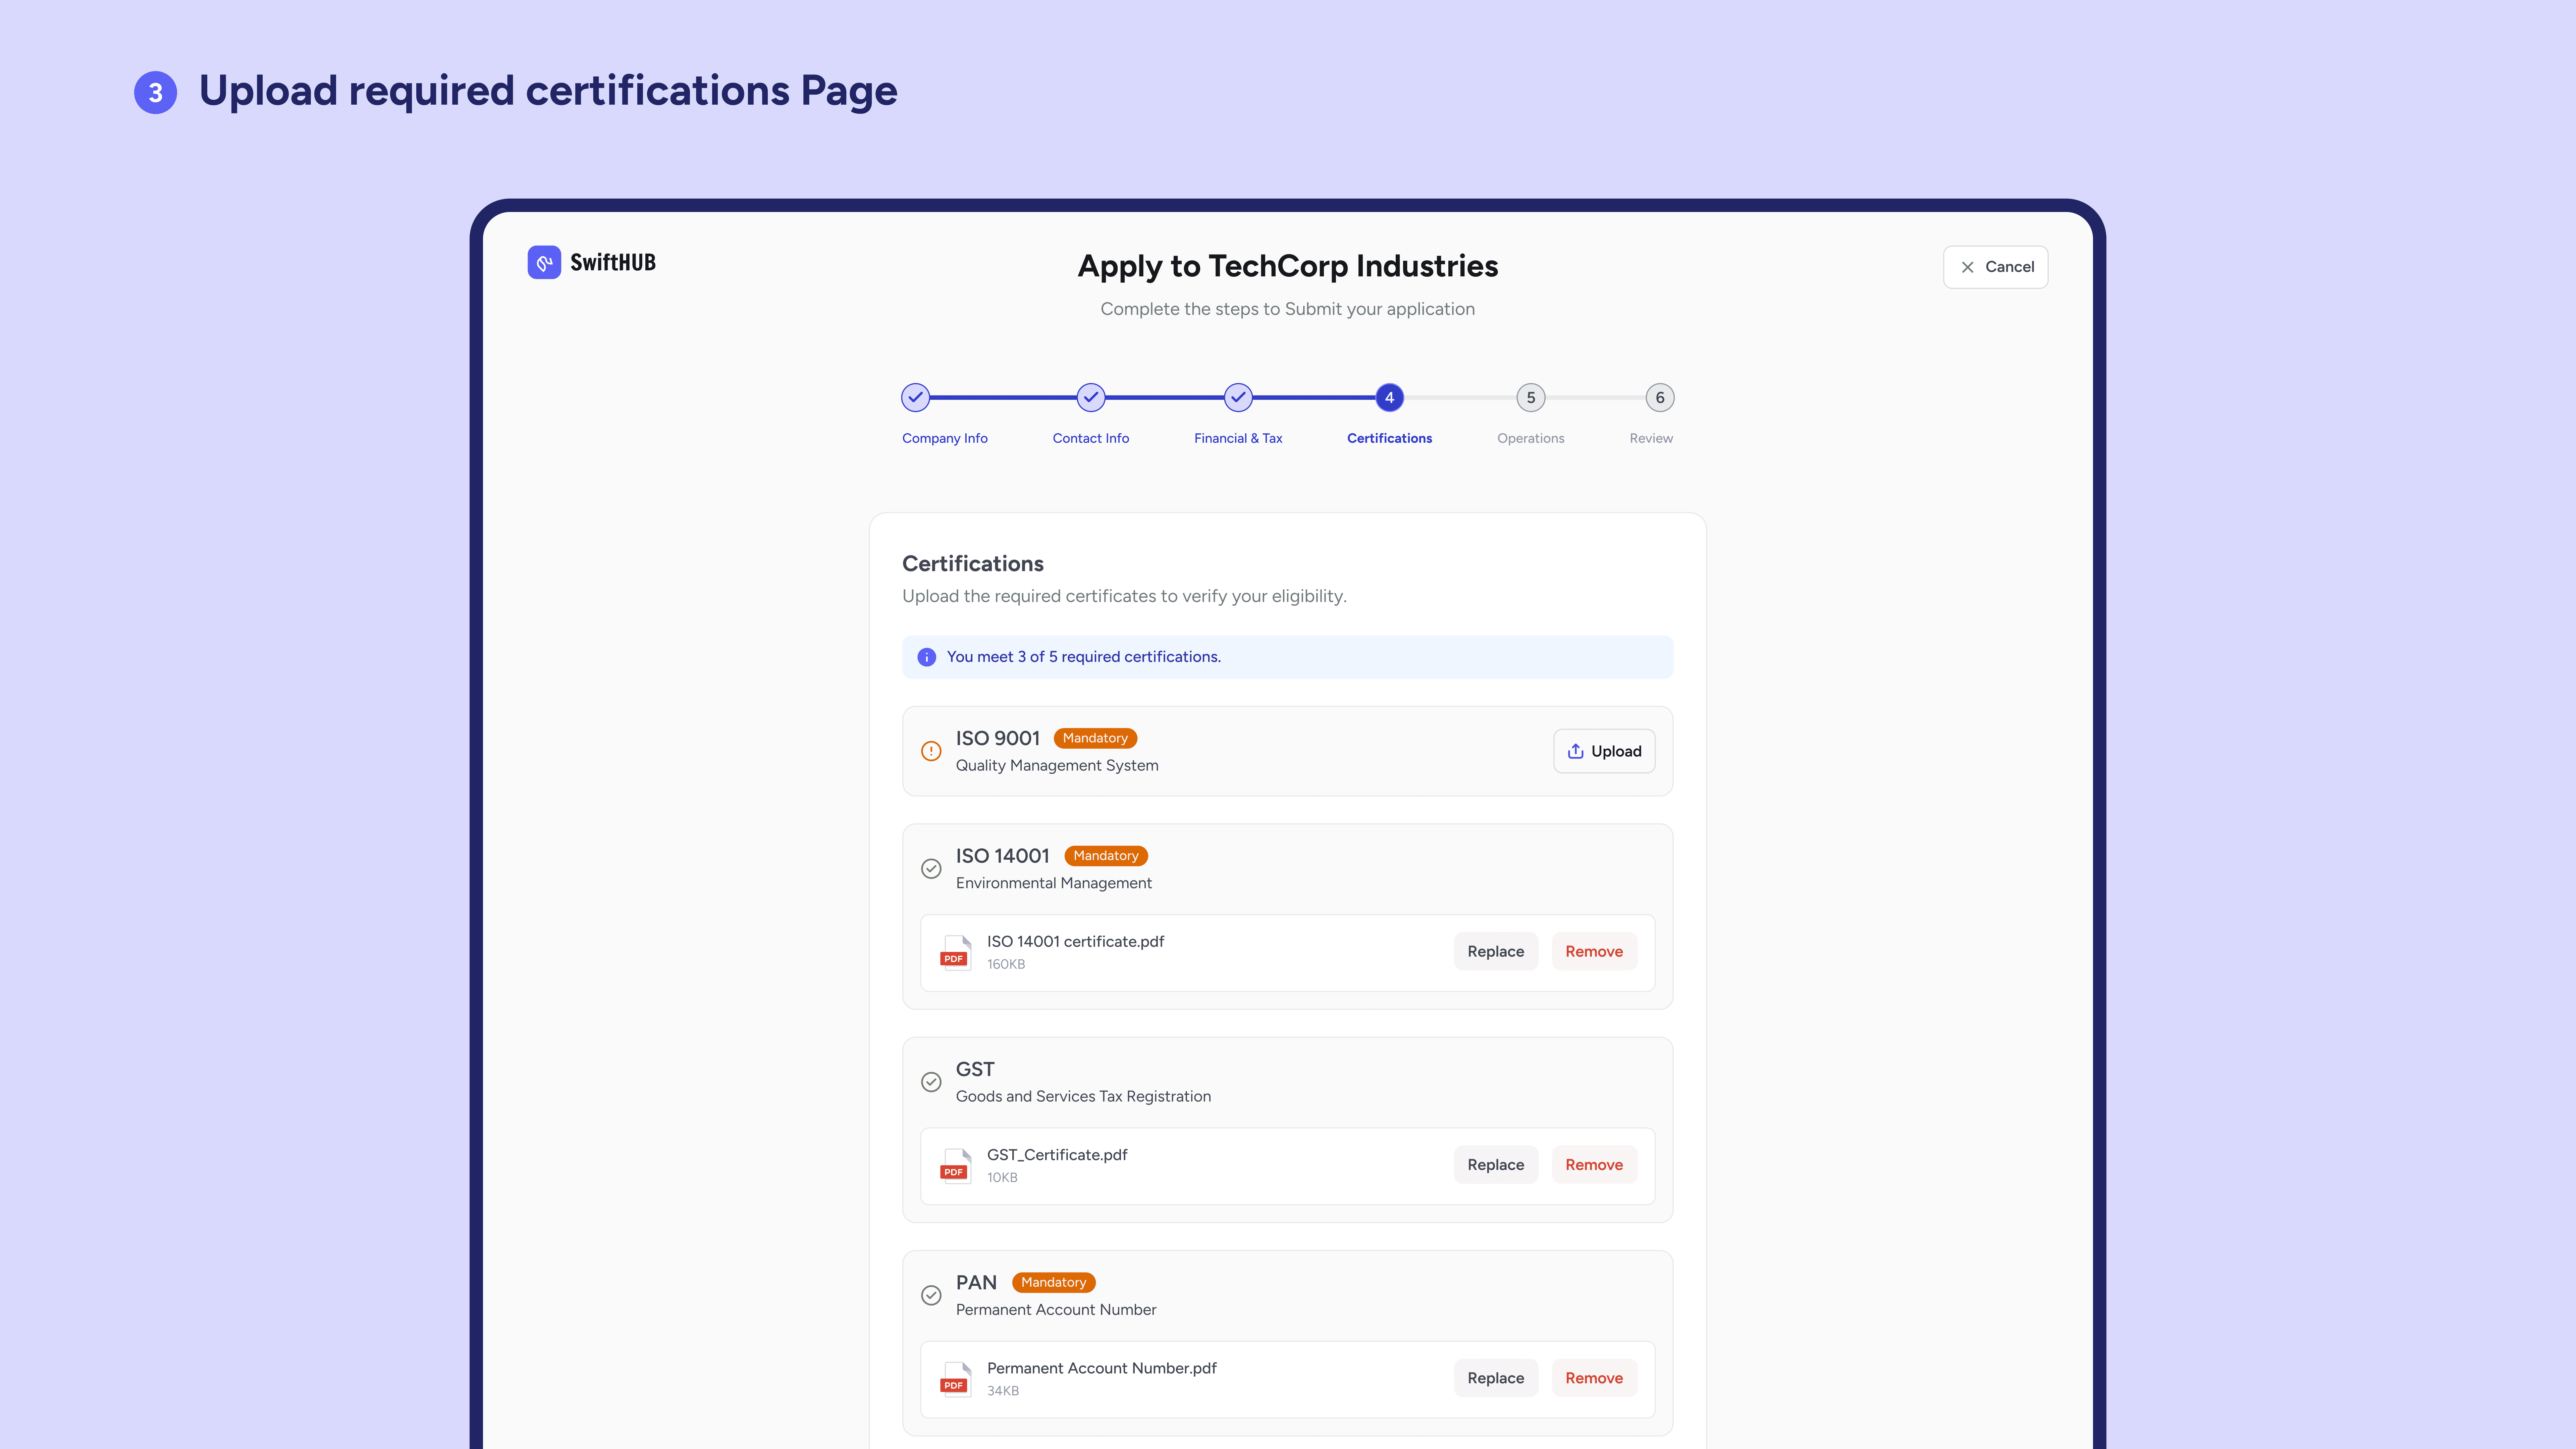This screenshot has width=2576, height=1449.
Task: Upload the ISO 9001 certificate
Action: pyautogui.click(x=1604, y=751)
